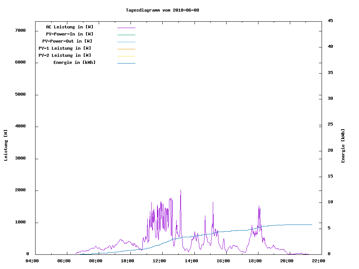This screenshot has width=359, height=269.
Task: Click the PV-Power-In legend label
Action: 70,34
